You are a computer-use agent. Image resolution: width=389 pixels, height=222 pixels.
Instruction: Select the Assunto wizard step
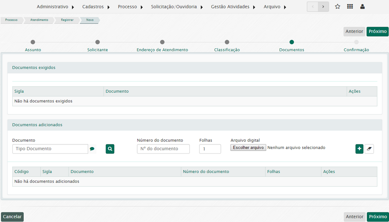[33, 42]
